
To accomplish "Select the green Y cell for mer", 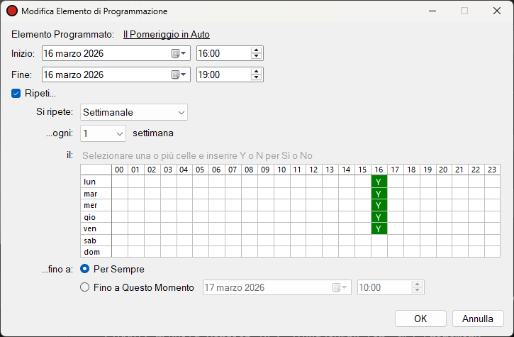I will 379,205.
